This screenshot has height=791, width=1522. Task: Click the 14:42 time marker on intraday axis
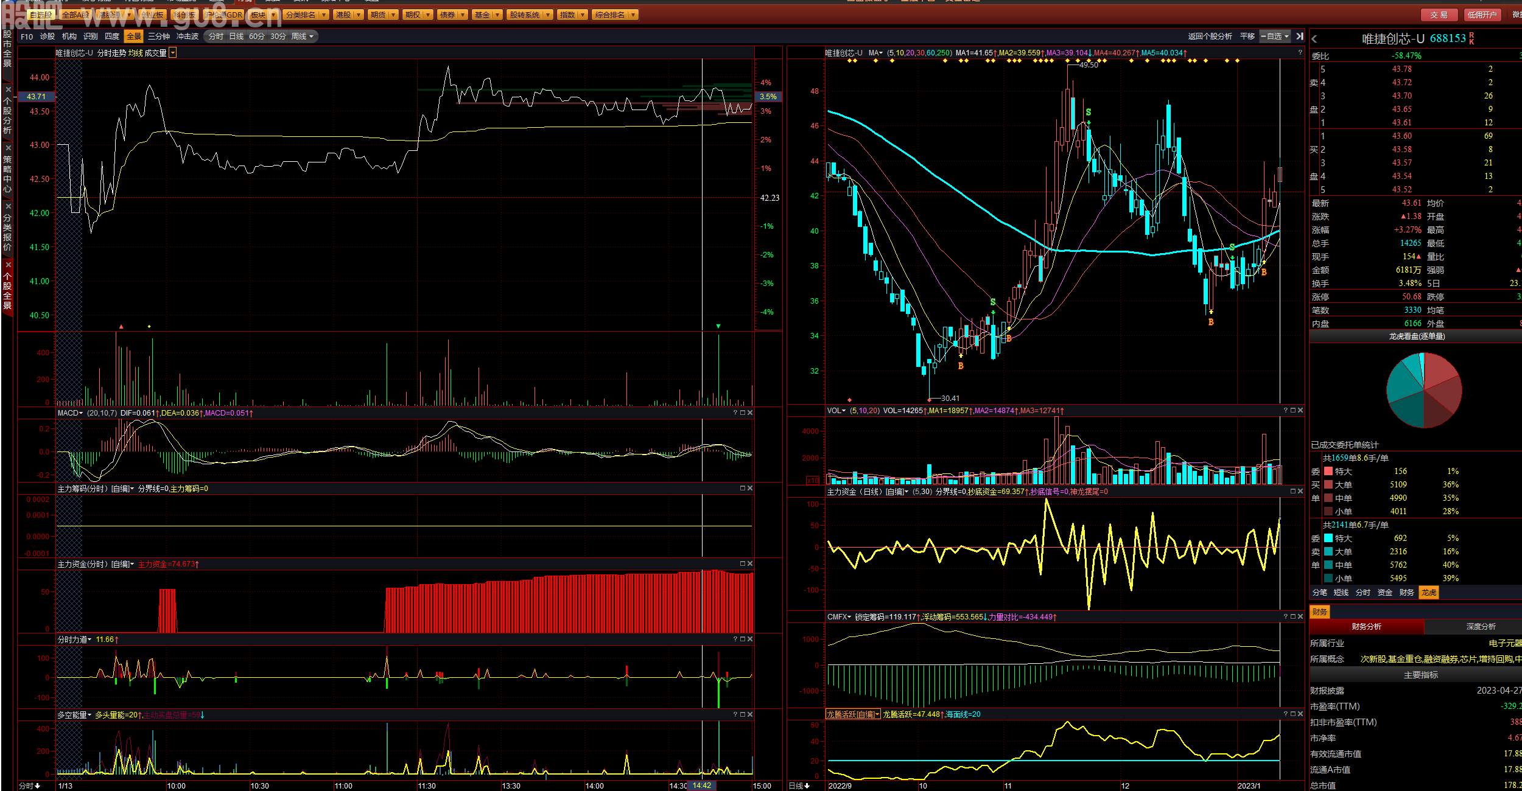pos(701,786)
